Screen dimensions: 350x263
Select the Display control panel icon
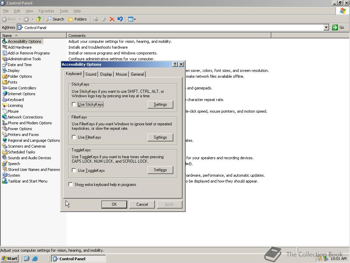tap(4, 71)
